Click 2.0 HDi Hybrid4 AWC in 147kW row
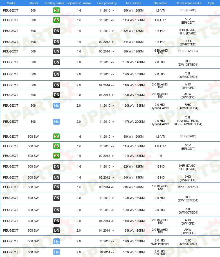The image size is (220, 257). [x=160, y=122]
